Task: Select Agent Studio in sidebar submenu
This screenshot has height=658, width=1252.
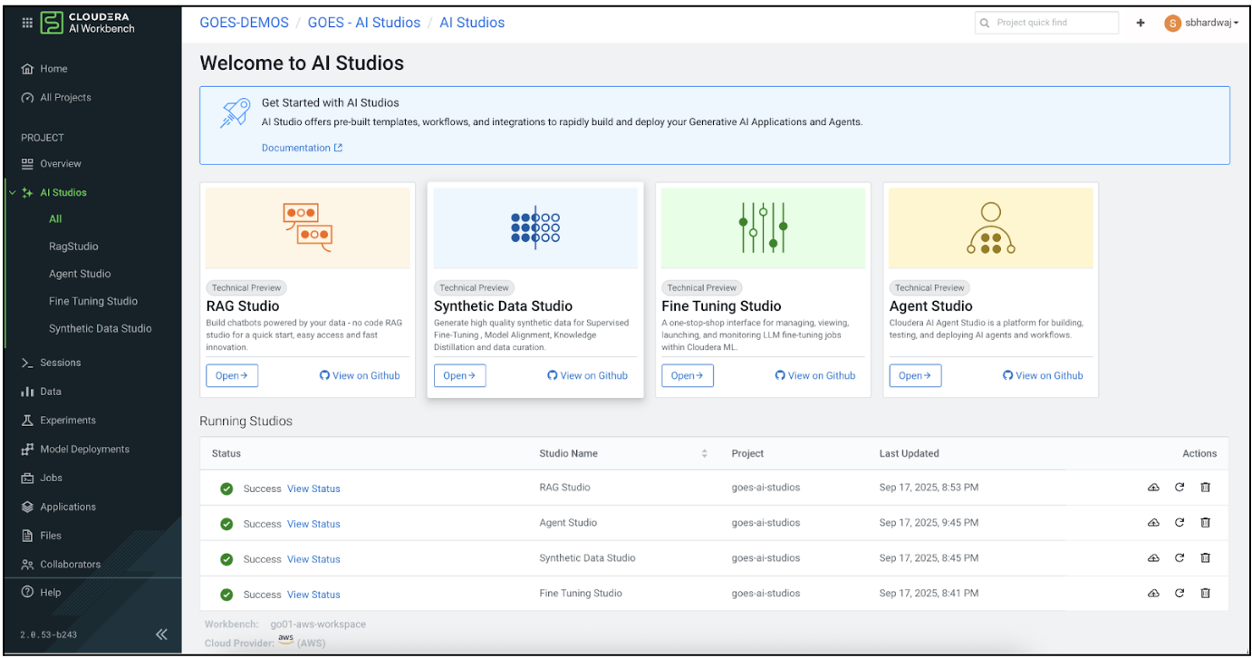Action: [80, 274]
